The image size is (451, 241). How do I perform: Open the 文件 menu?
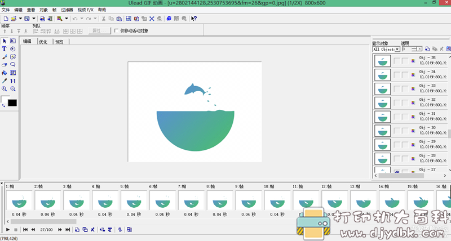tap(6, 10)
